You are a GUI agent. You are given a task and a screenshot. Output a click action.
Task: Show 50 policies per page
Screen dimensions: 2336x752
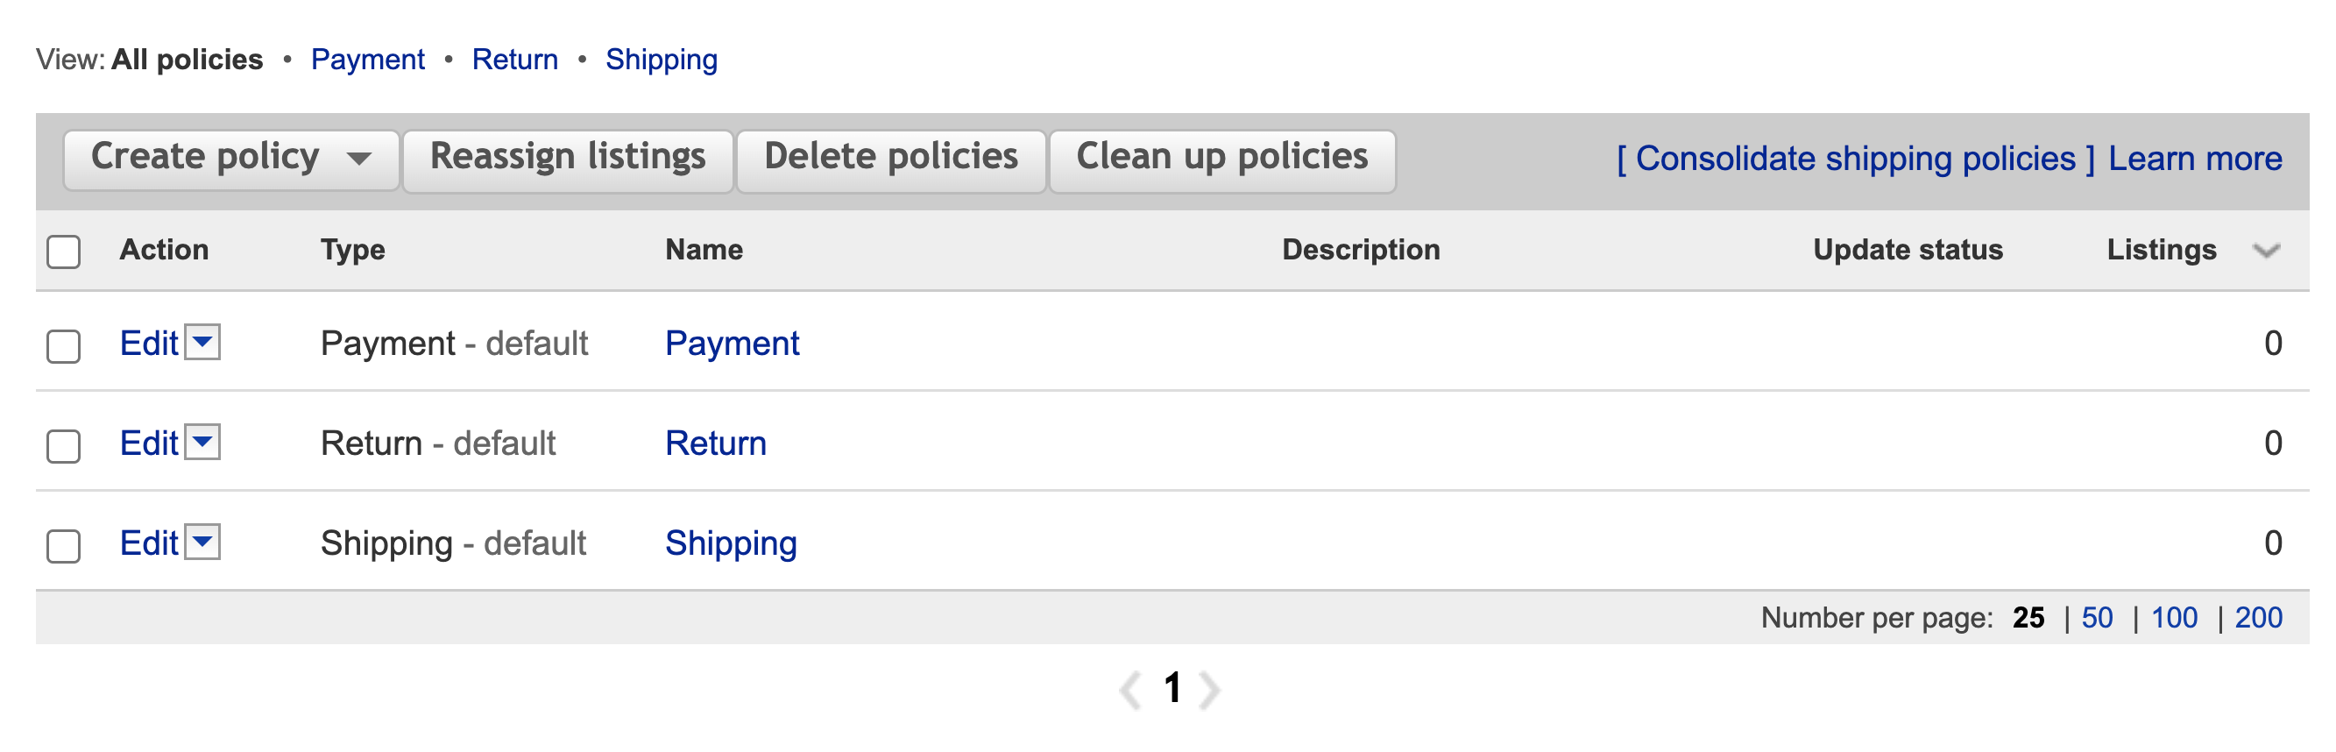pos(2097,618)
